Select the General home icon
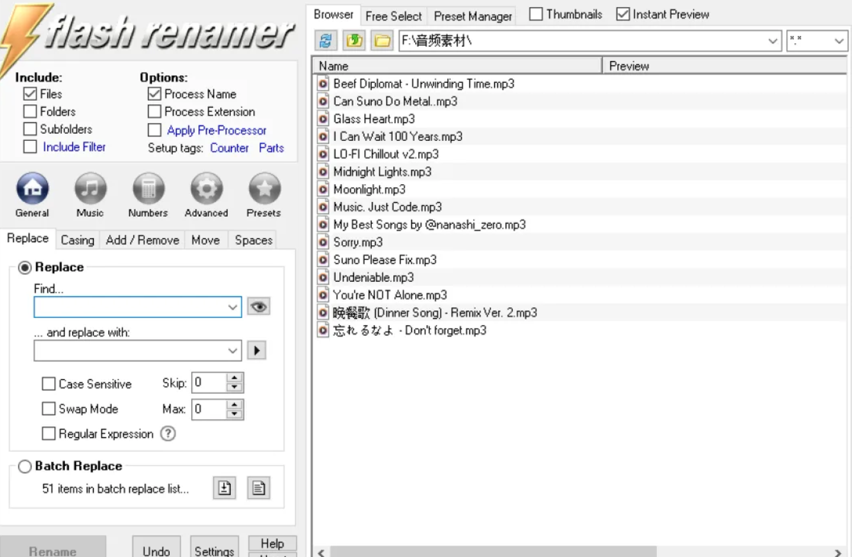 click(x=32, y=188)
